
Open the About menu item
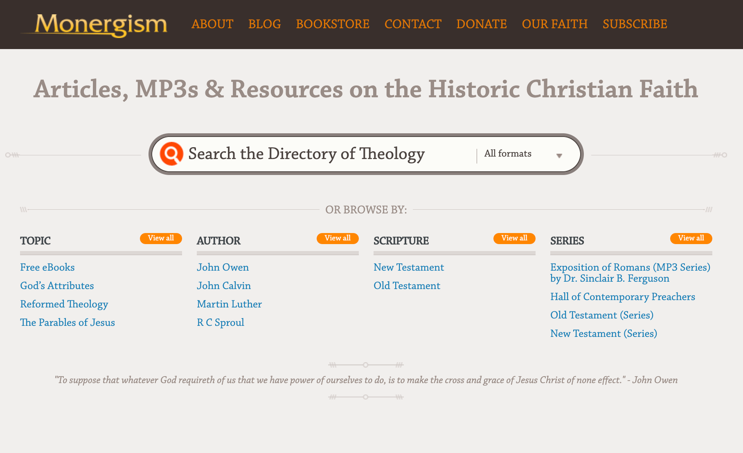[212, 24]
